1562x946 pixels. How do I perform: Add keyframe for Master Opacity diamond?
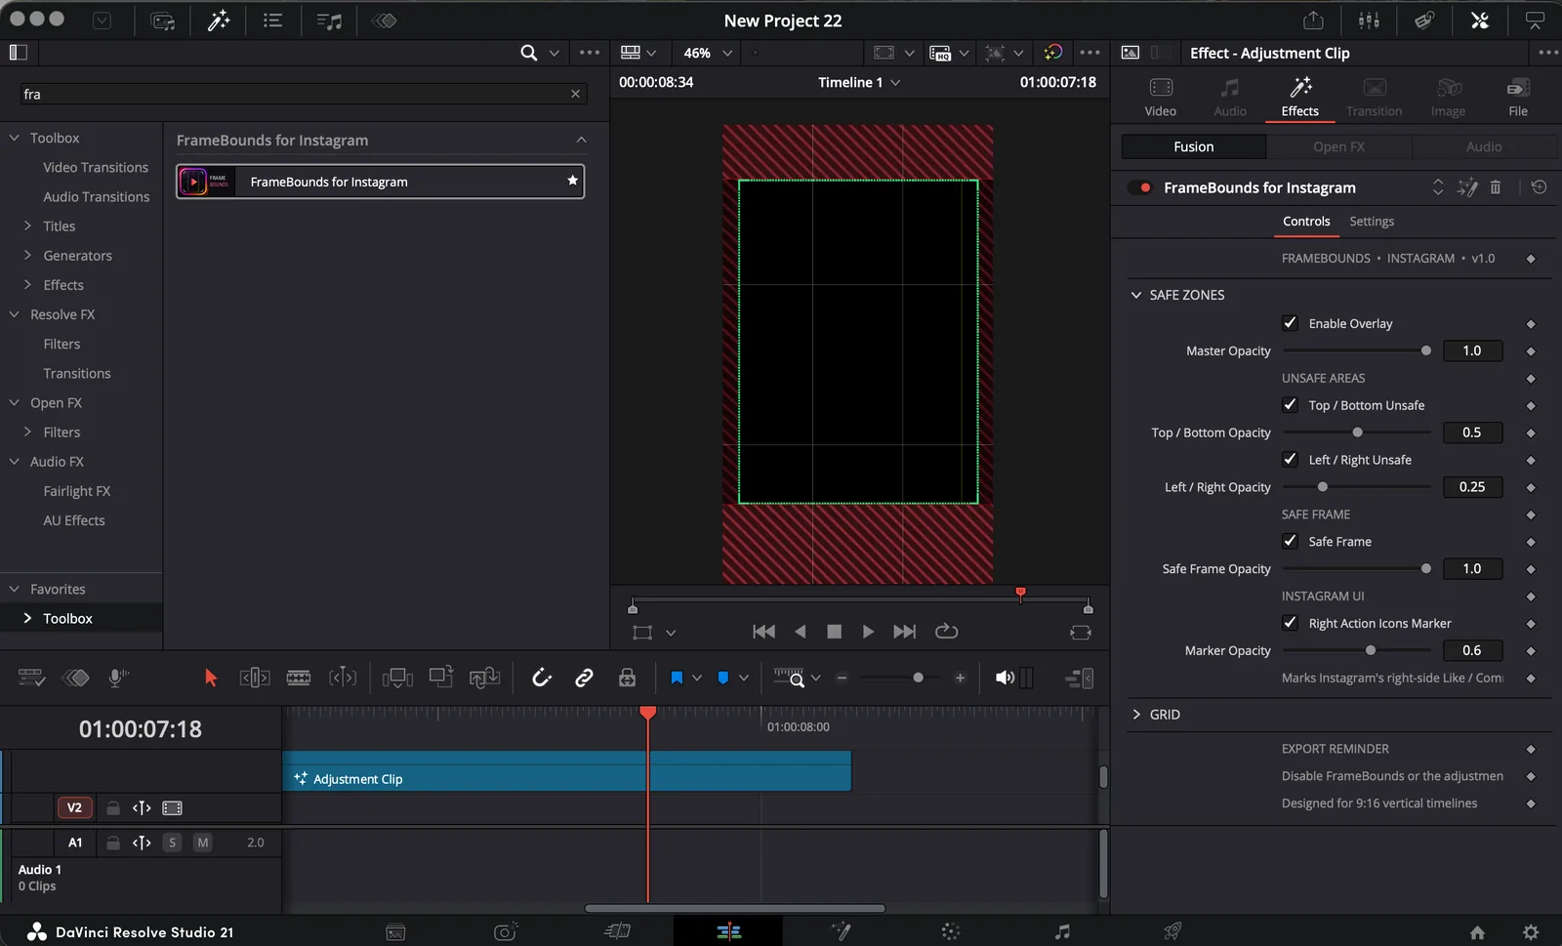pyautogui.click(x=1531, y=351)
